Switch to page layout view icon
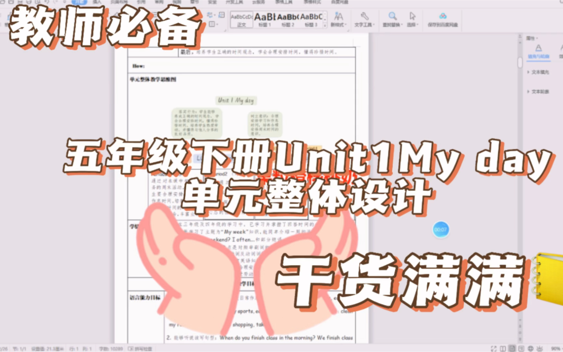This screenshot has width=563, height=352. point(512,349)
